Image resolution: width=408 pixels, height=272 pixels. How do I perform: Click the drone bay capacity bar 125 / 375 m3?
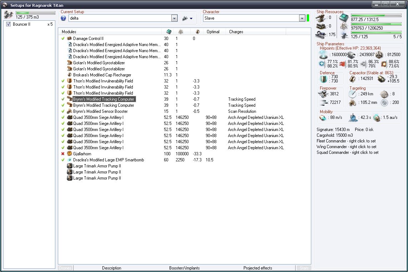coord(35,13)
